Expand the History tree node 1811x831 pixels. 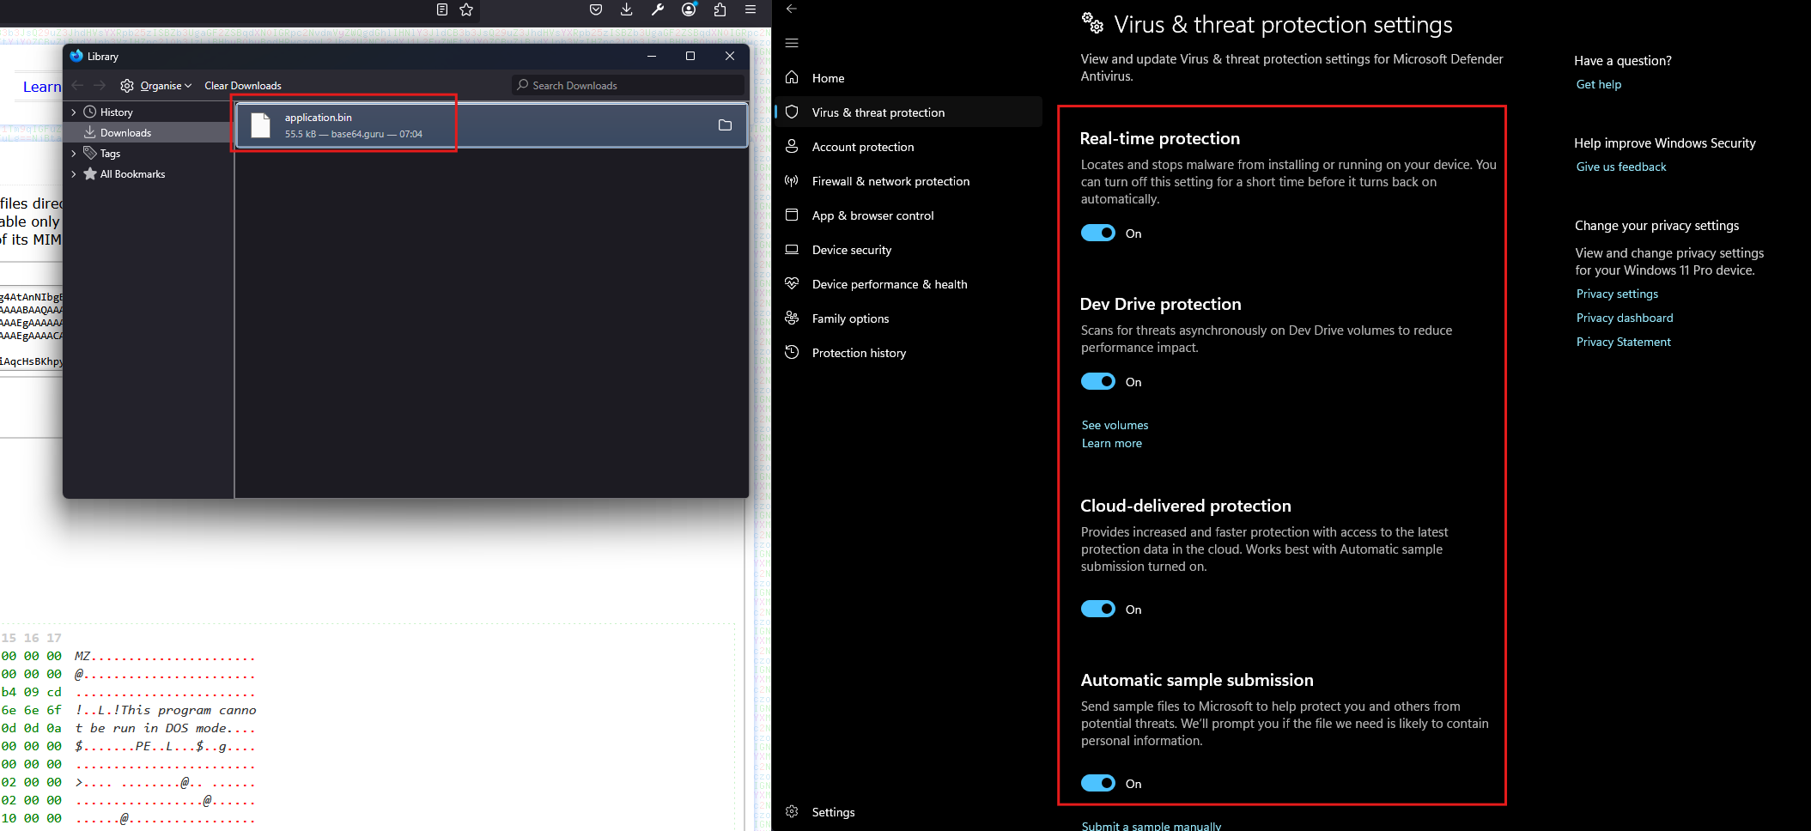point(74,112)
